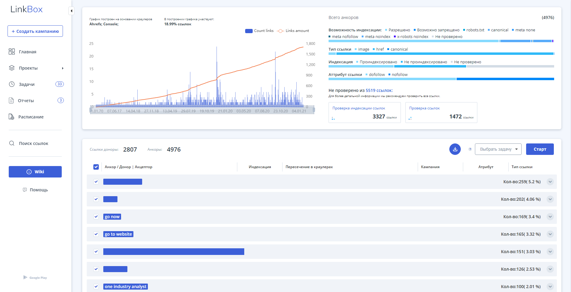Expand the row with Кол-во:202
Viewport: 571px width, 292px height.
click(550, 199)
